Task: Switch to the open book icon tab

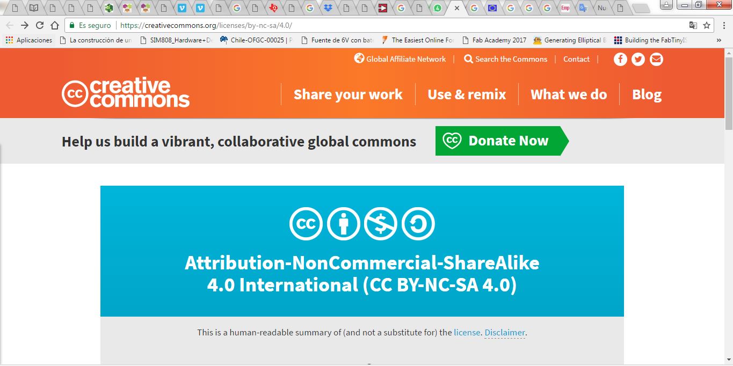Action: coord(34,8)
